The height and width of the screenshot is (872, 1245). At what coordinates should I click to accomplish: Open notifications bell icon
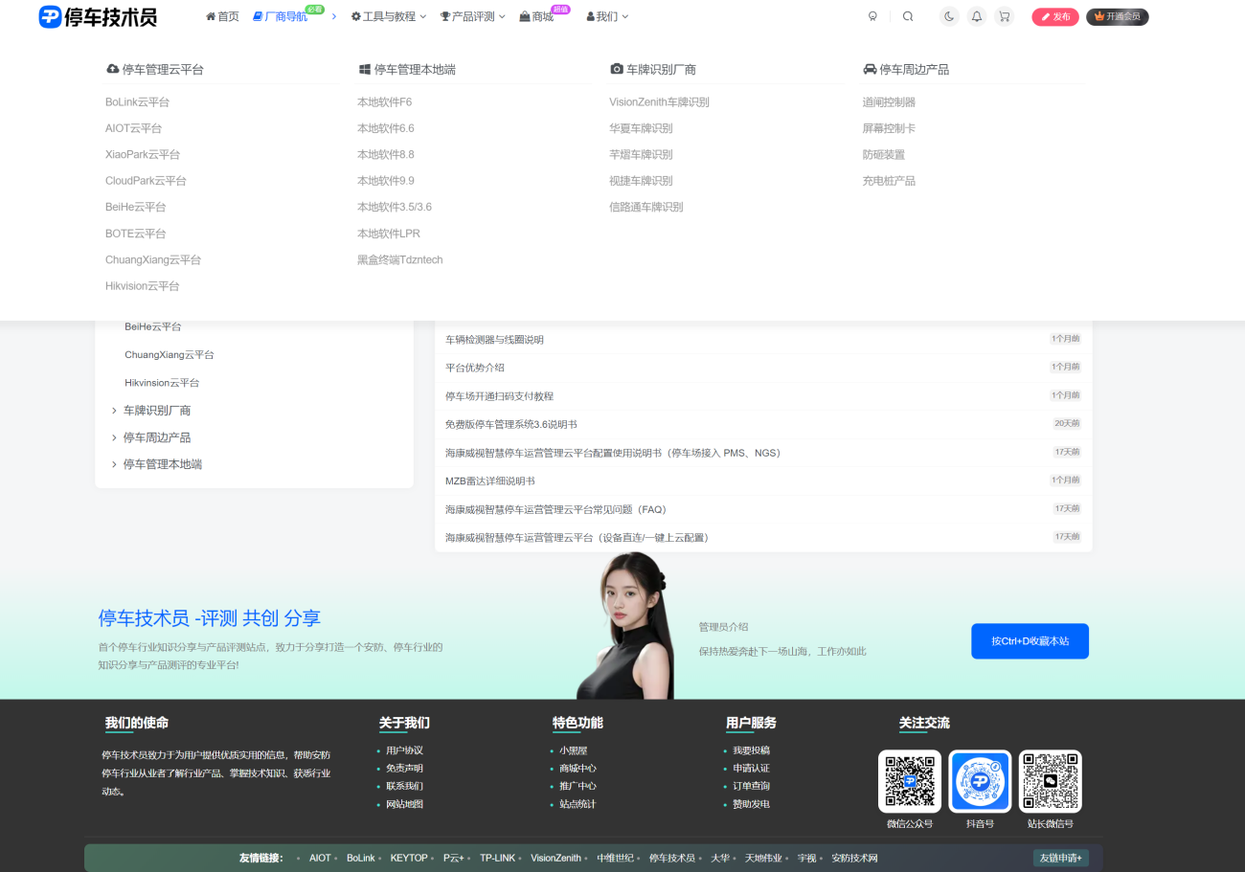pos(976,16)
